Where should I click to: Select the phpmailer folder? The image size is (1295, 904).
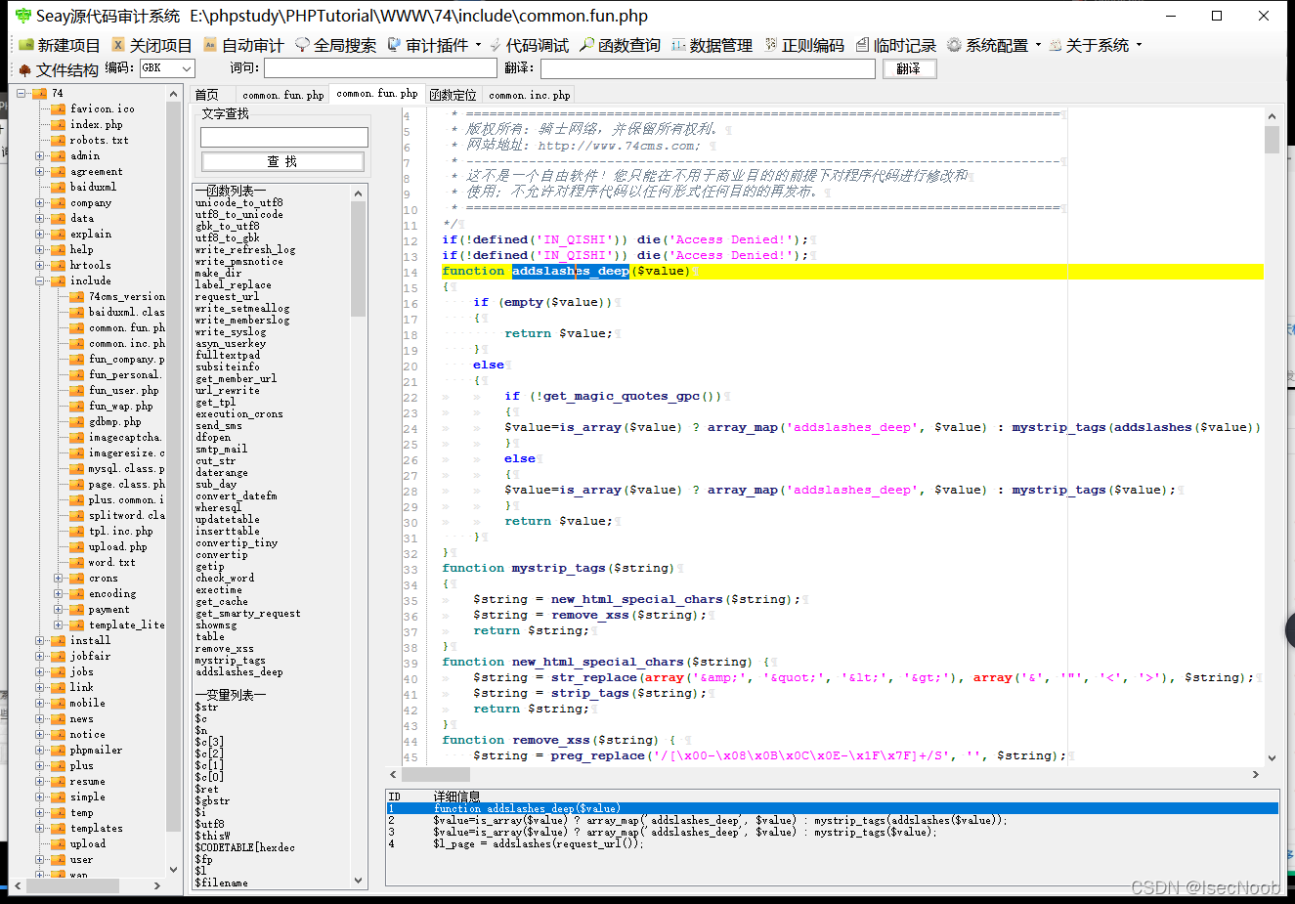(x=96, y=751)
